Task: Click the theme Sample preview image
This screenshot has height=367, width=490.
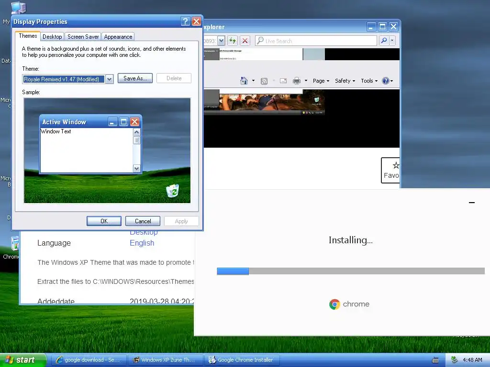Action: [x=107, y=151]
